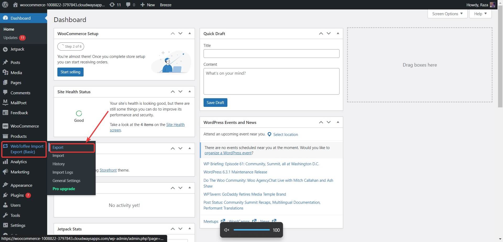Click the plus New icon in admin bar

click(x=143, y=5)
